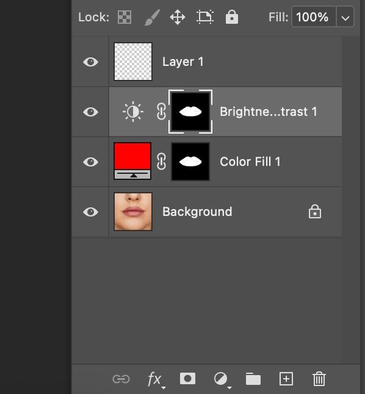This screenshot has width=365, height=394.
Task: Lock image pixels brush icon
Action: [x=152, y=17]
